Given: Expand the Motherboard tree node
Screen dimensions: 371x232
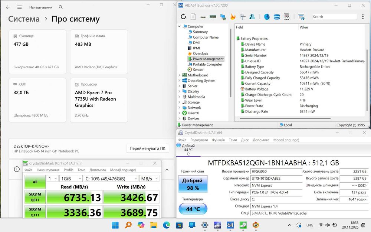Looking at the screenshot, I should (179, 75).
